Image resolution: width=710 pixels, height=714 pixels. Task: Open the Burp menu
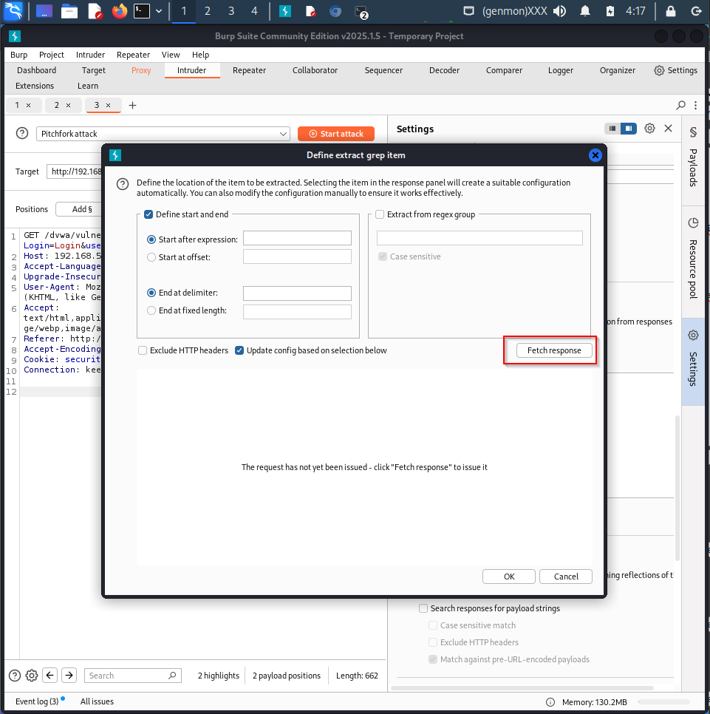tap(18, 55)
